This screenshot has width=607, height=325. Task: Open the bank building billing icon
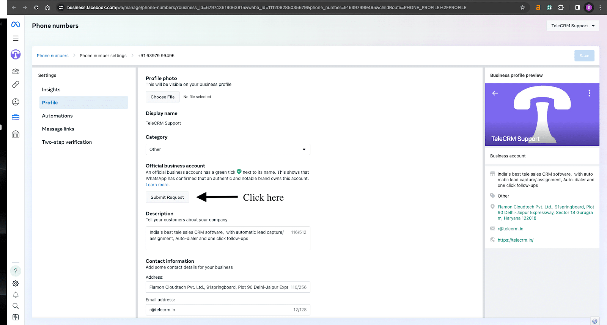pos(16,134)
